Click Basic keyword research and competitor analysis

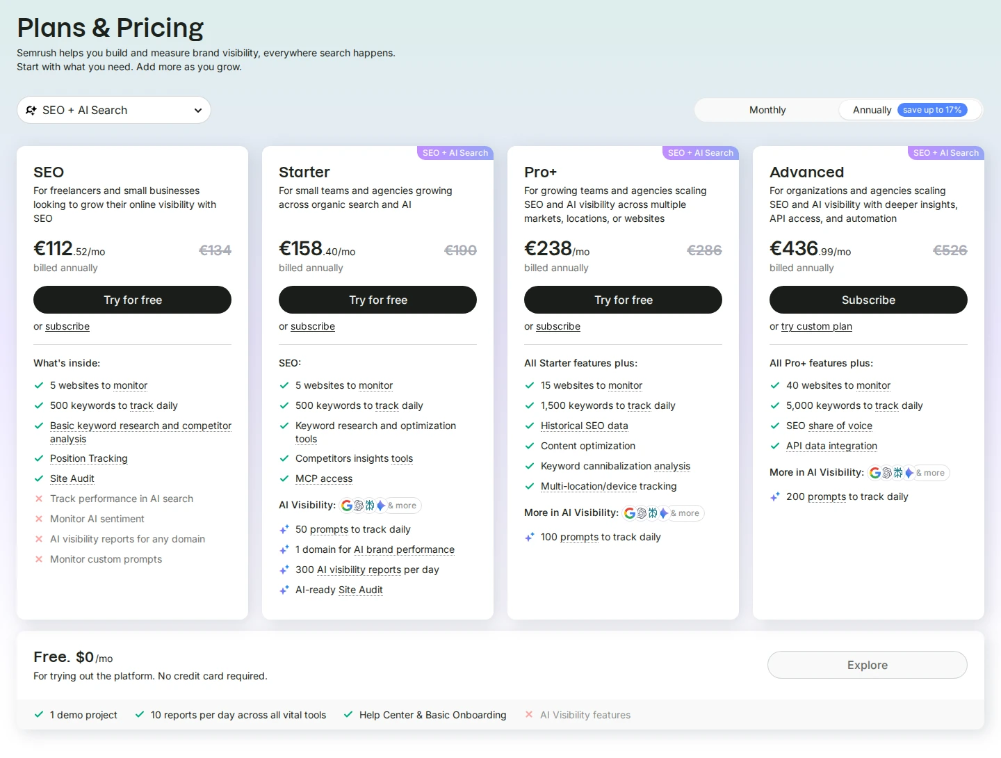[x=140, y=432]
